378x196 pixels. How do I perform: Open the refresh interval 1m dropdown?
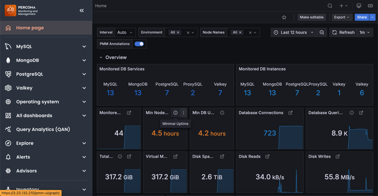click(364, 32)
